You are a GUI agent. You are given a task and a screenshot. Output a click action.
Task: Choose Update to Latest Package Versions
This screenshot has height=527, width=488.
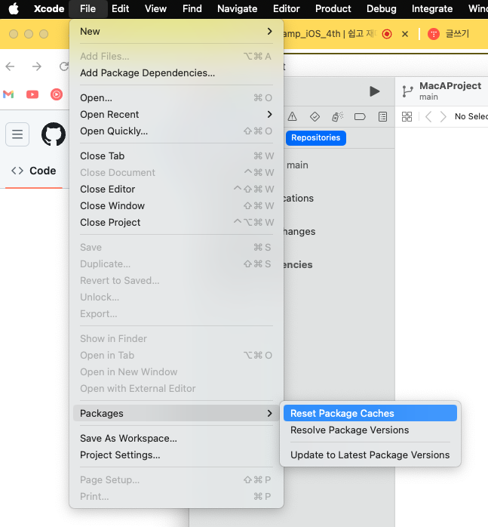tap(370, 455)
